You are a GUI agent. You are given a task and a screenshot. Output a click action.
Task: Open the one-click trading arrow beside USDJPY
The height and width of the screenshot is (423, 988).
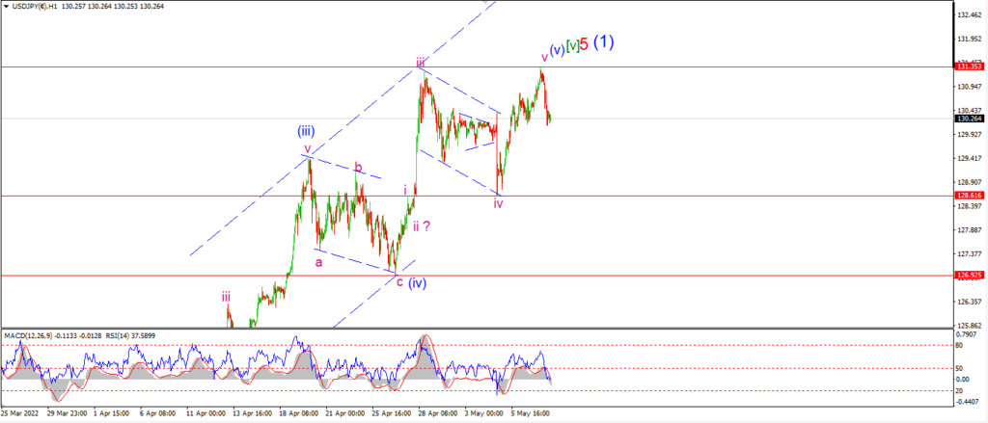pyautogui.click(x=7, y=7)
